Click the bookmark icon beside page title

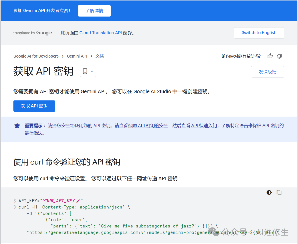(x=85, y=71)
